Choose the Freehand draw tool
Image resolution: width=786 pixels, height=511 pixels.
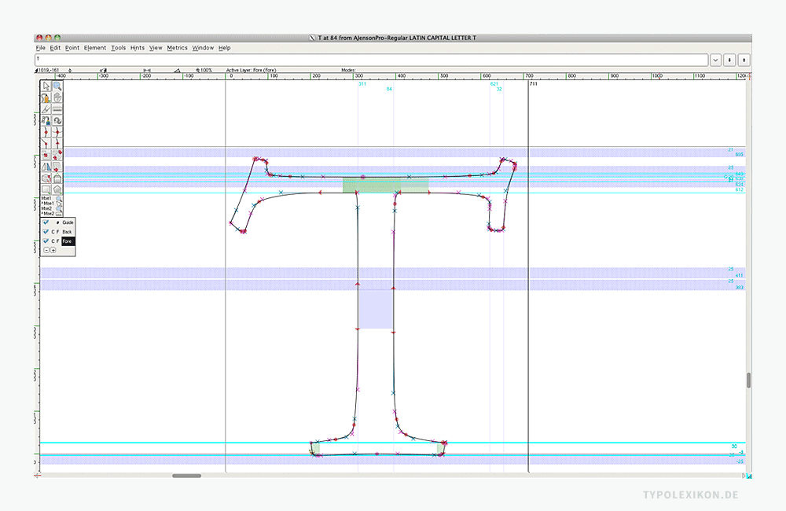tap(46, 98)
